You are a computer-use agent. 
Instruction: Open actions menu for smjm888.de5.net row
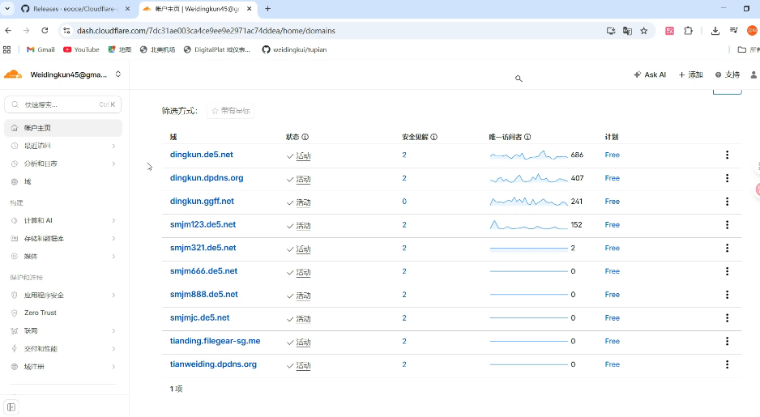[x=727, y=295]
